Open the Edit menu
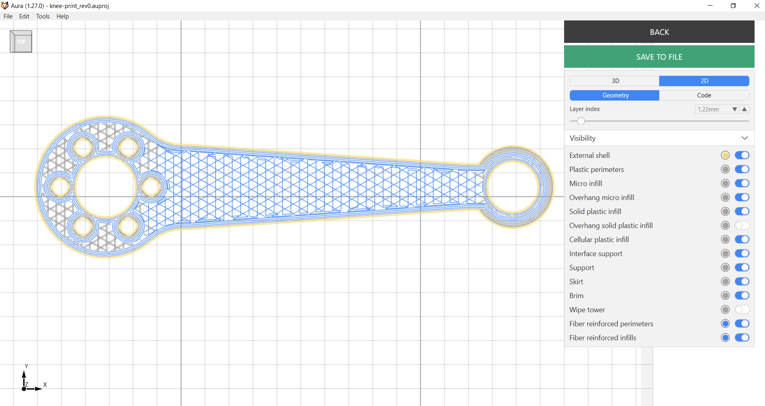 point(24,16)
